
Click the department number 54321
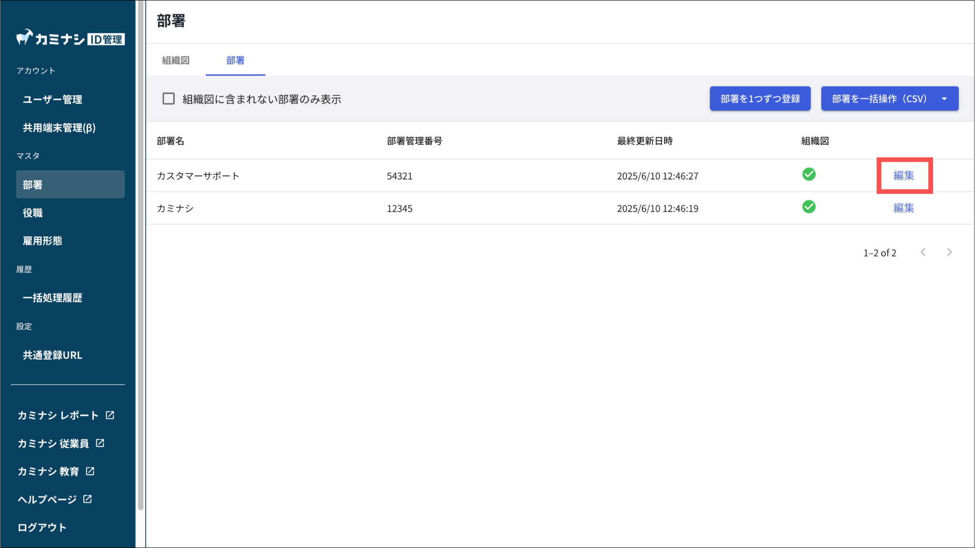coord(399,176)
